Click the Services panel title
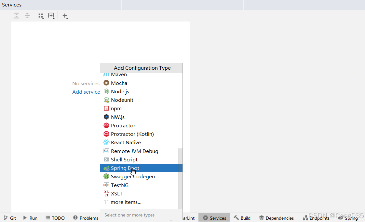The image size is (365, 222). click(x=12, y=5)
